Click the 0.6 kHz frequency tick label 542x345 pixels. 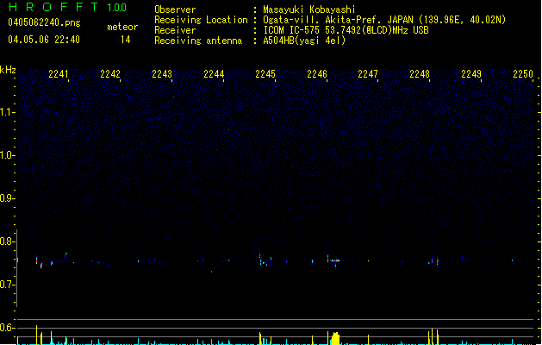(7, 328)
